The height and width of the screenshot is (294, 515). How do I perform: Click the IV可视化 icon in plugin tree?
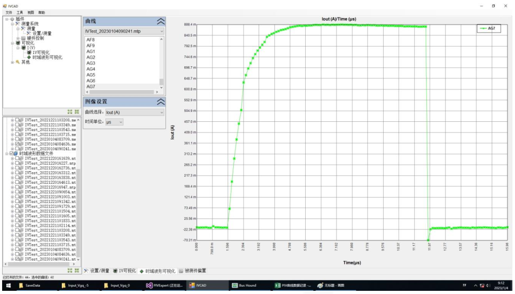29,52
